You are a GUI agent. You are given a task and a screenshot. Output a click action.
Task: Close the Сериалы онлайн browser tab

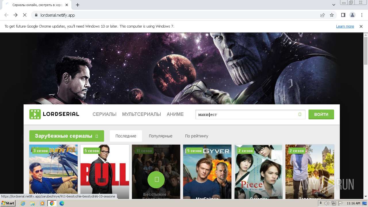pyautogui.click(x=67, y=5)
